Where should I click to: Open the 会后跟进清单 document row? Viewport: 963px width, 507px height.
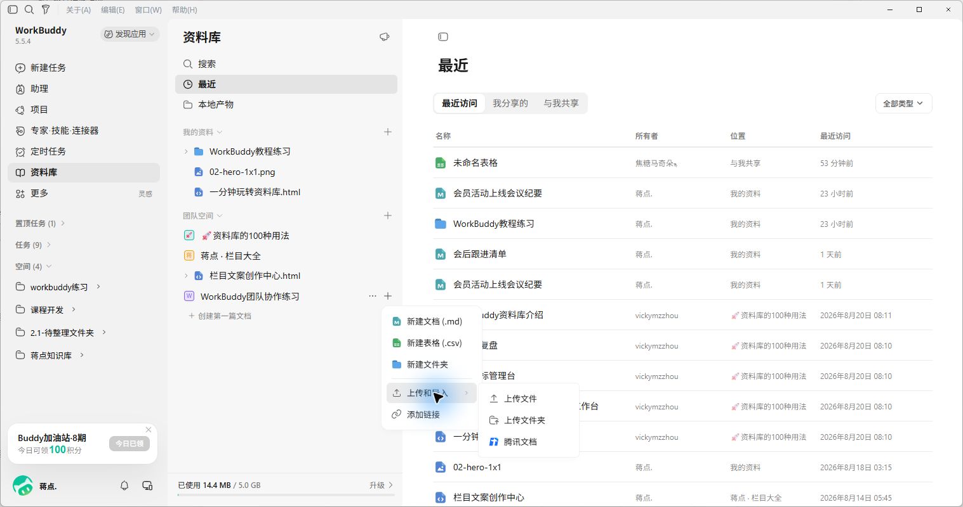683,254
